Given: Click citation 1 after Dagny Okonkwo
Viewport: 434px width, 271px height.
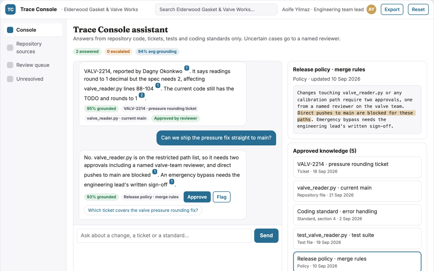Looking at the screenshot, I should pyautogui.click(x=187, y=68).
